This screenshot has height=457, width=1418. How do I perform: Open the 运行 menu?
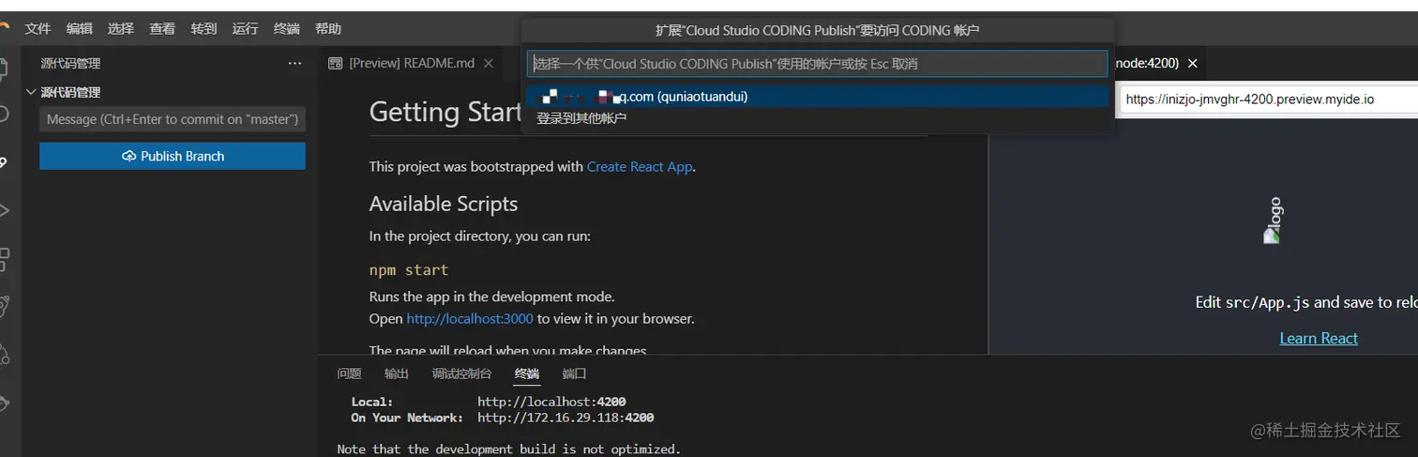tap(245, 29)
